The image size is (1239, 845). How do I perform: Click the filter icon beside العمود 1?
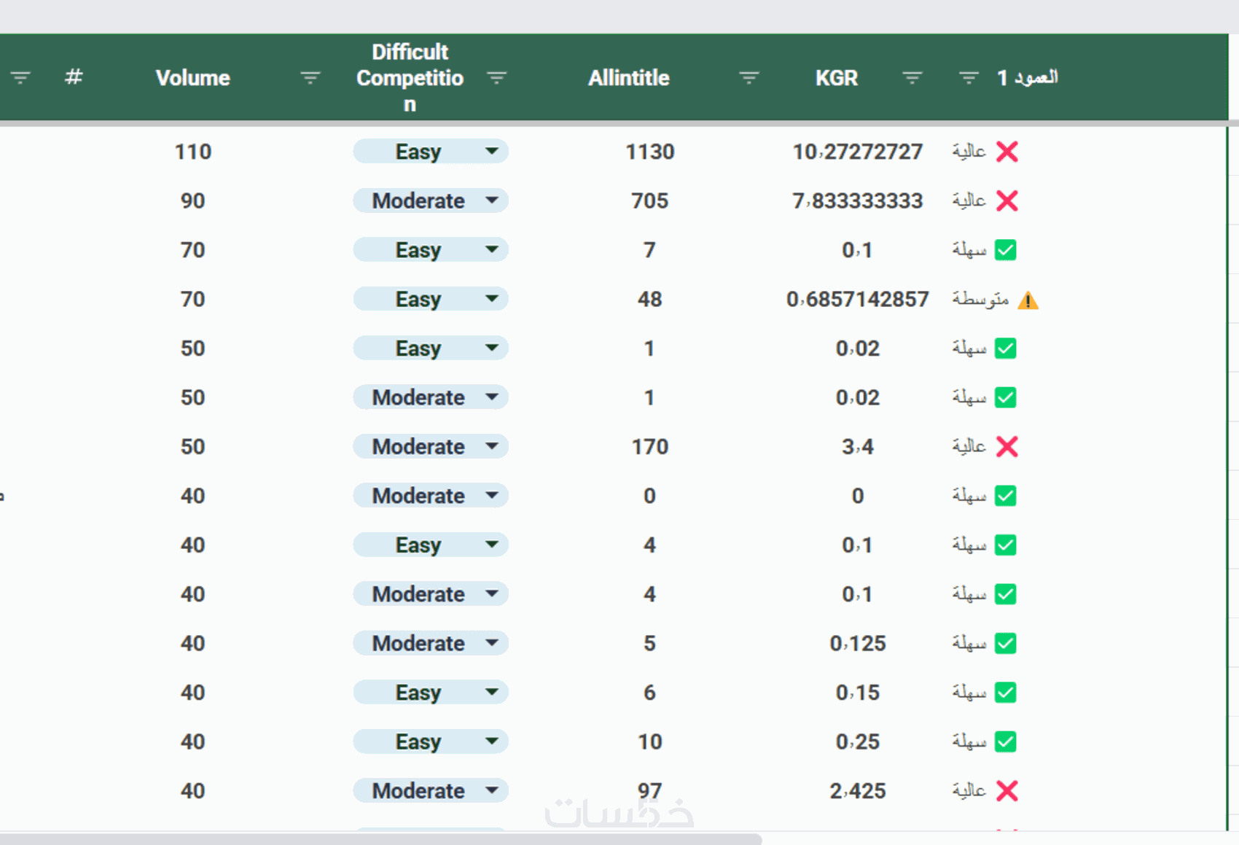[x=969, y=77]
